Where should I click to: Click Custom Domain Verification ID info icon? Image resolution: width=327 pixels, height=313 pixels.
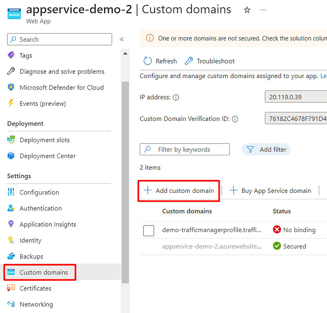point(235,119)
